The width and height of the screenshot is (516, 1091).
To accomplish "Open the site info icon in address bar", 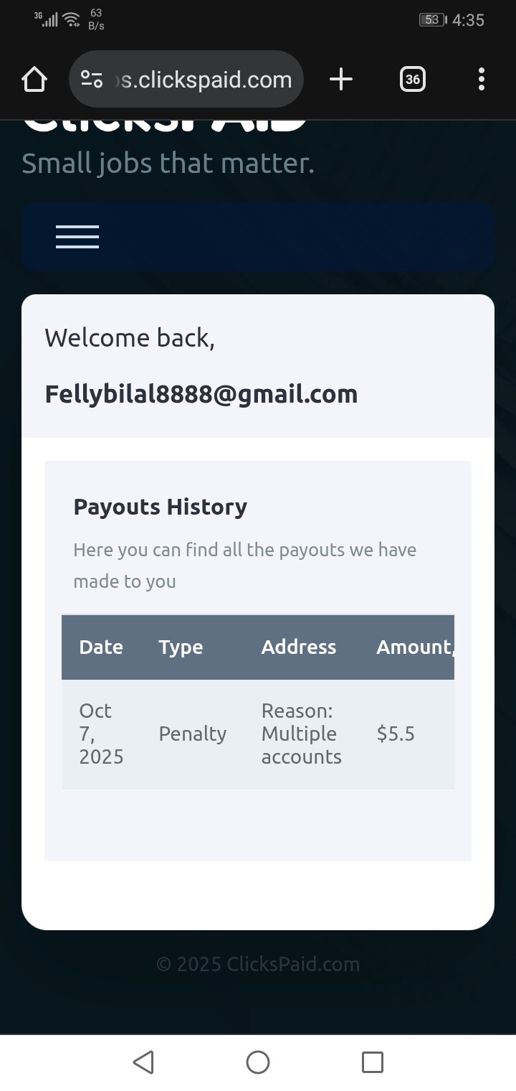I will (x=92, y=79).
